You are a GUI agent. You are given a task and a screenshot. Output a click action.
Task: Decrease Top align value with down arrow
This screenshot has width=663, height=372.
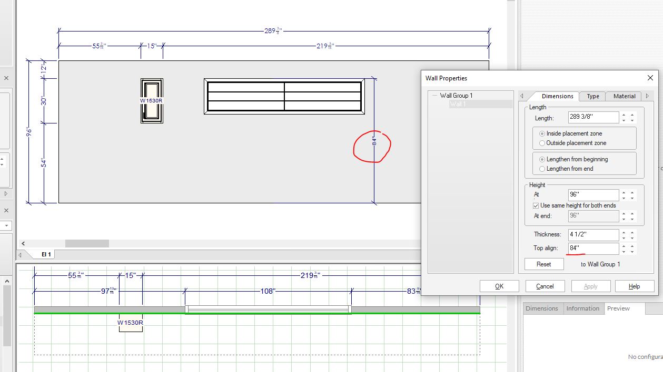tap(624, 251)
